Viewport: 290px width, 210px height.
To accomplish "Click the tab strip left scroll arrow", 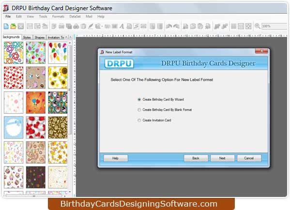I will (x=66, y=37).
